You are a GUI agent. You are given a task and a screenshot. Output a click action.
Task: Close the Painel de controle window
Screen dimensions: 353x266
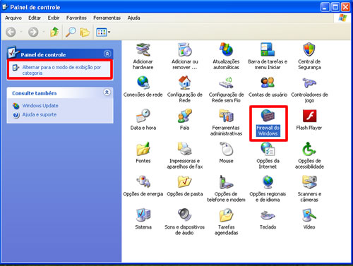pos(345,7)
